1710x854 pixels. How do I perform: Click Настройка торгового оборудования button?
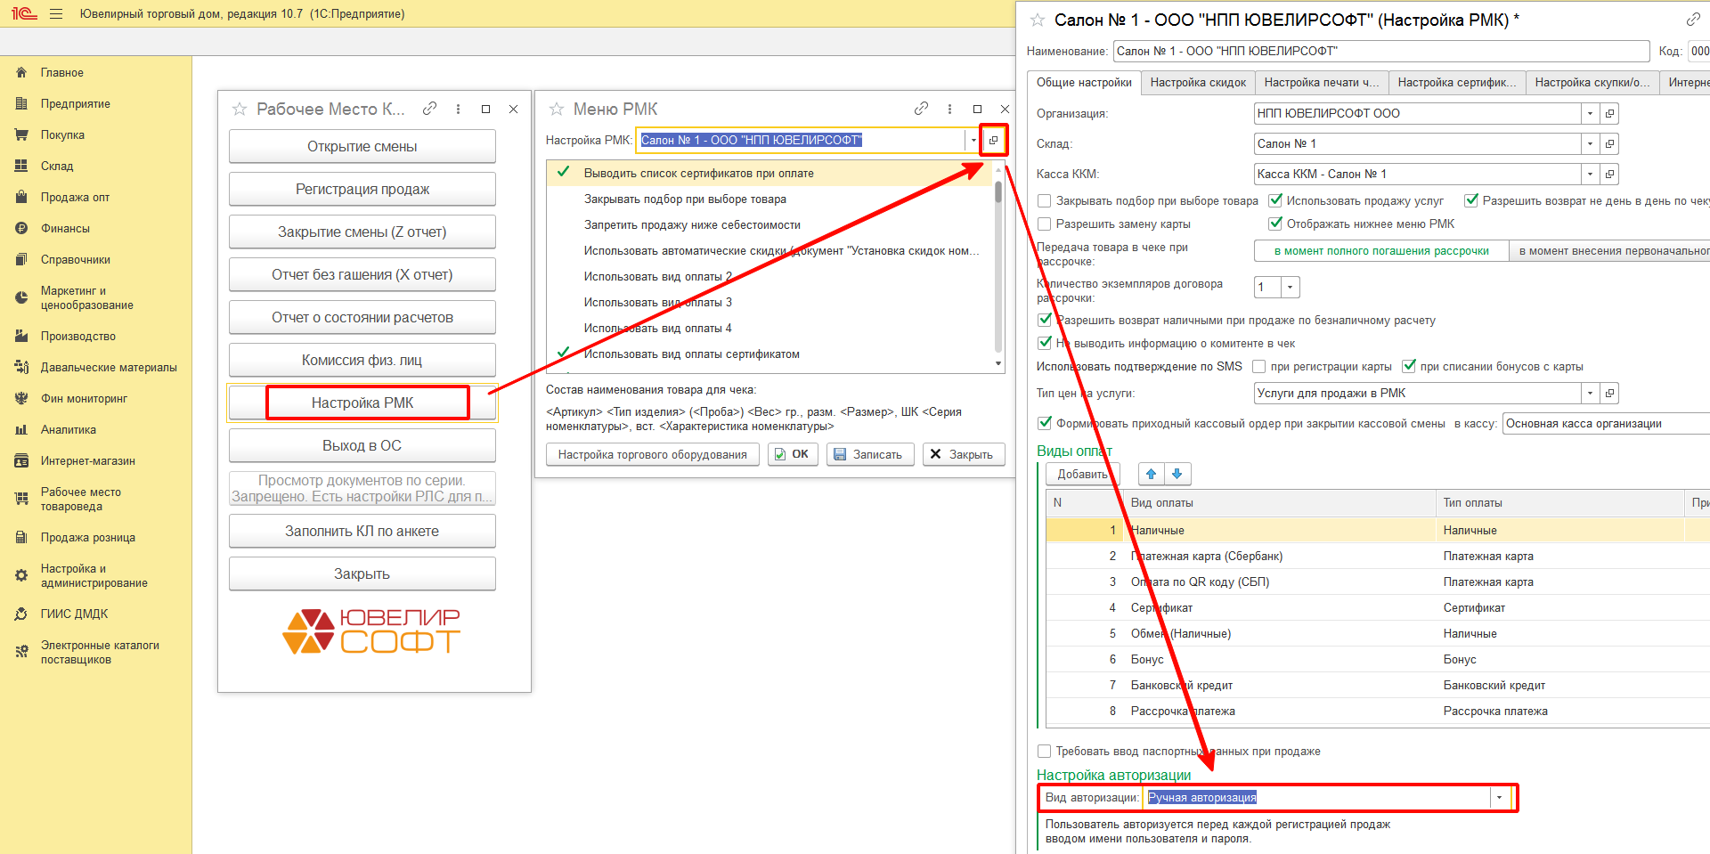coord(653,454)
